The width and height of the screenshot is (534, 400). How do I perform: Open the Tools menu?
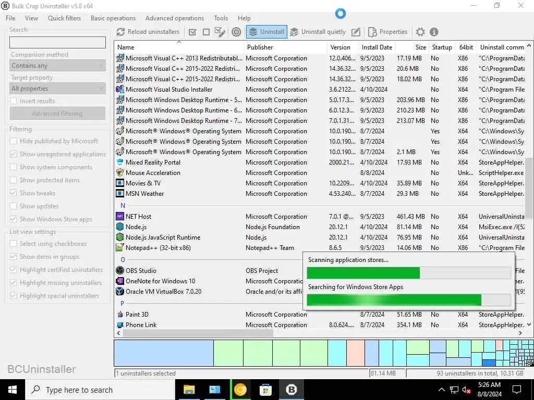(221, 18)
